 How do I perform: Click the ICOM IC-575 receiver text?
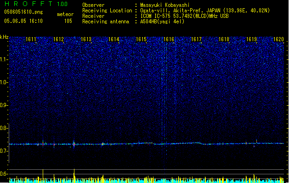coord(184,16)
